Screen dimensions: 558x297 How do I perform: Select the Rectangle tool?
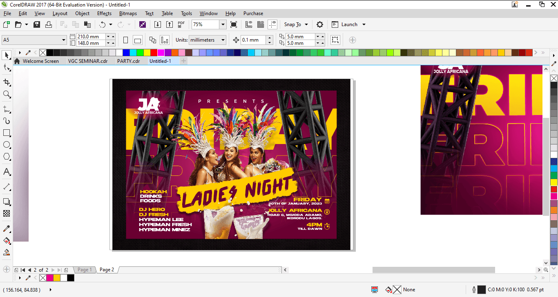click(x=7, y=133)
